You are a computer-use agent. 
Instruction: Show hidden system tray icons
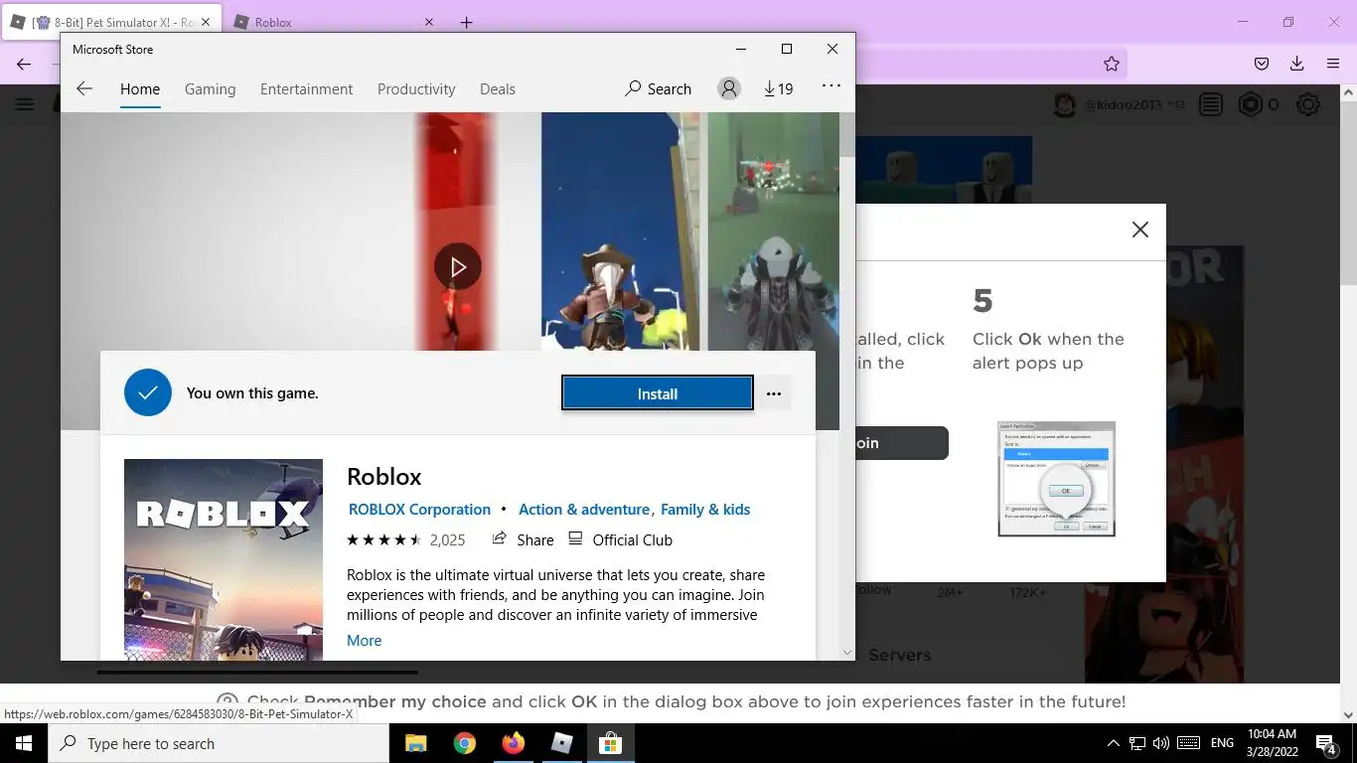(x=1113, y=743)
